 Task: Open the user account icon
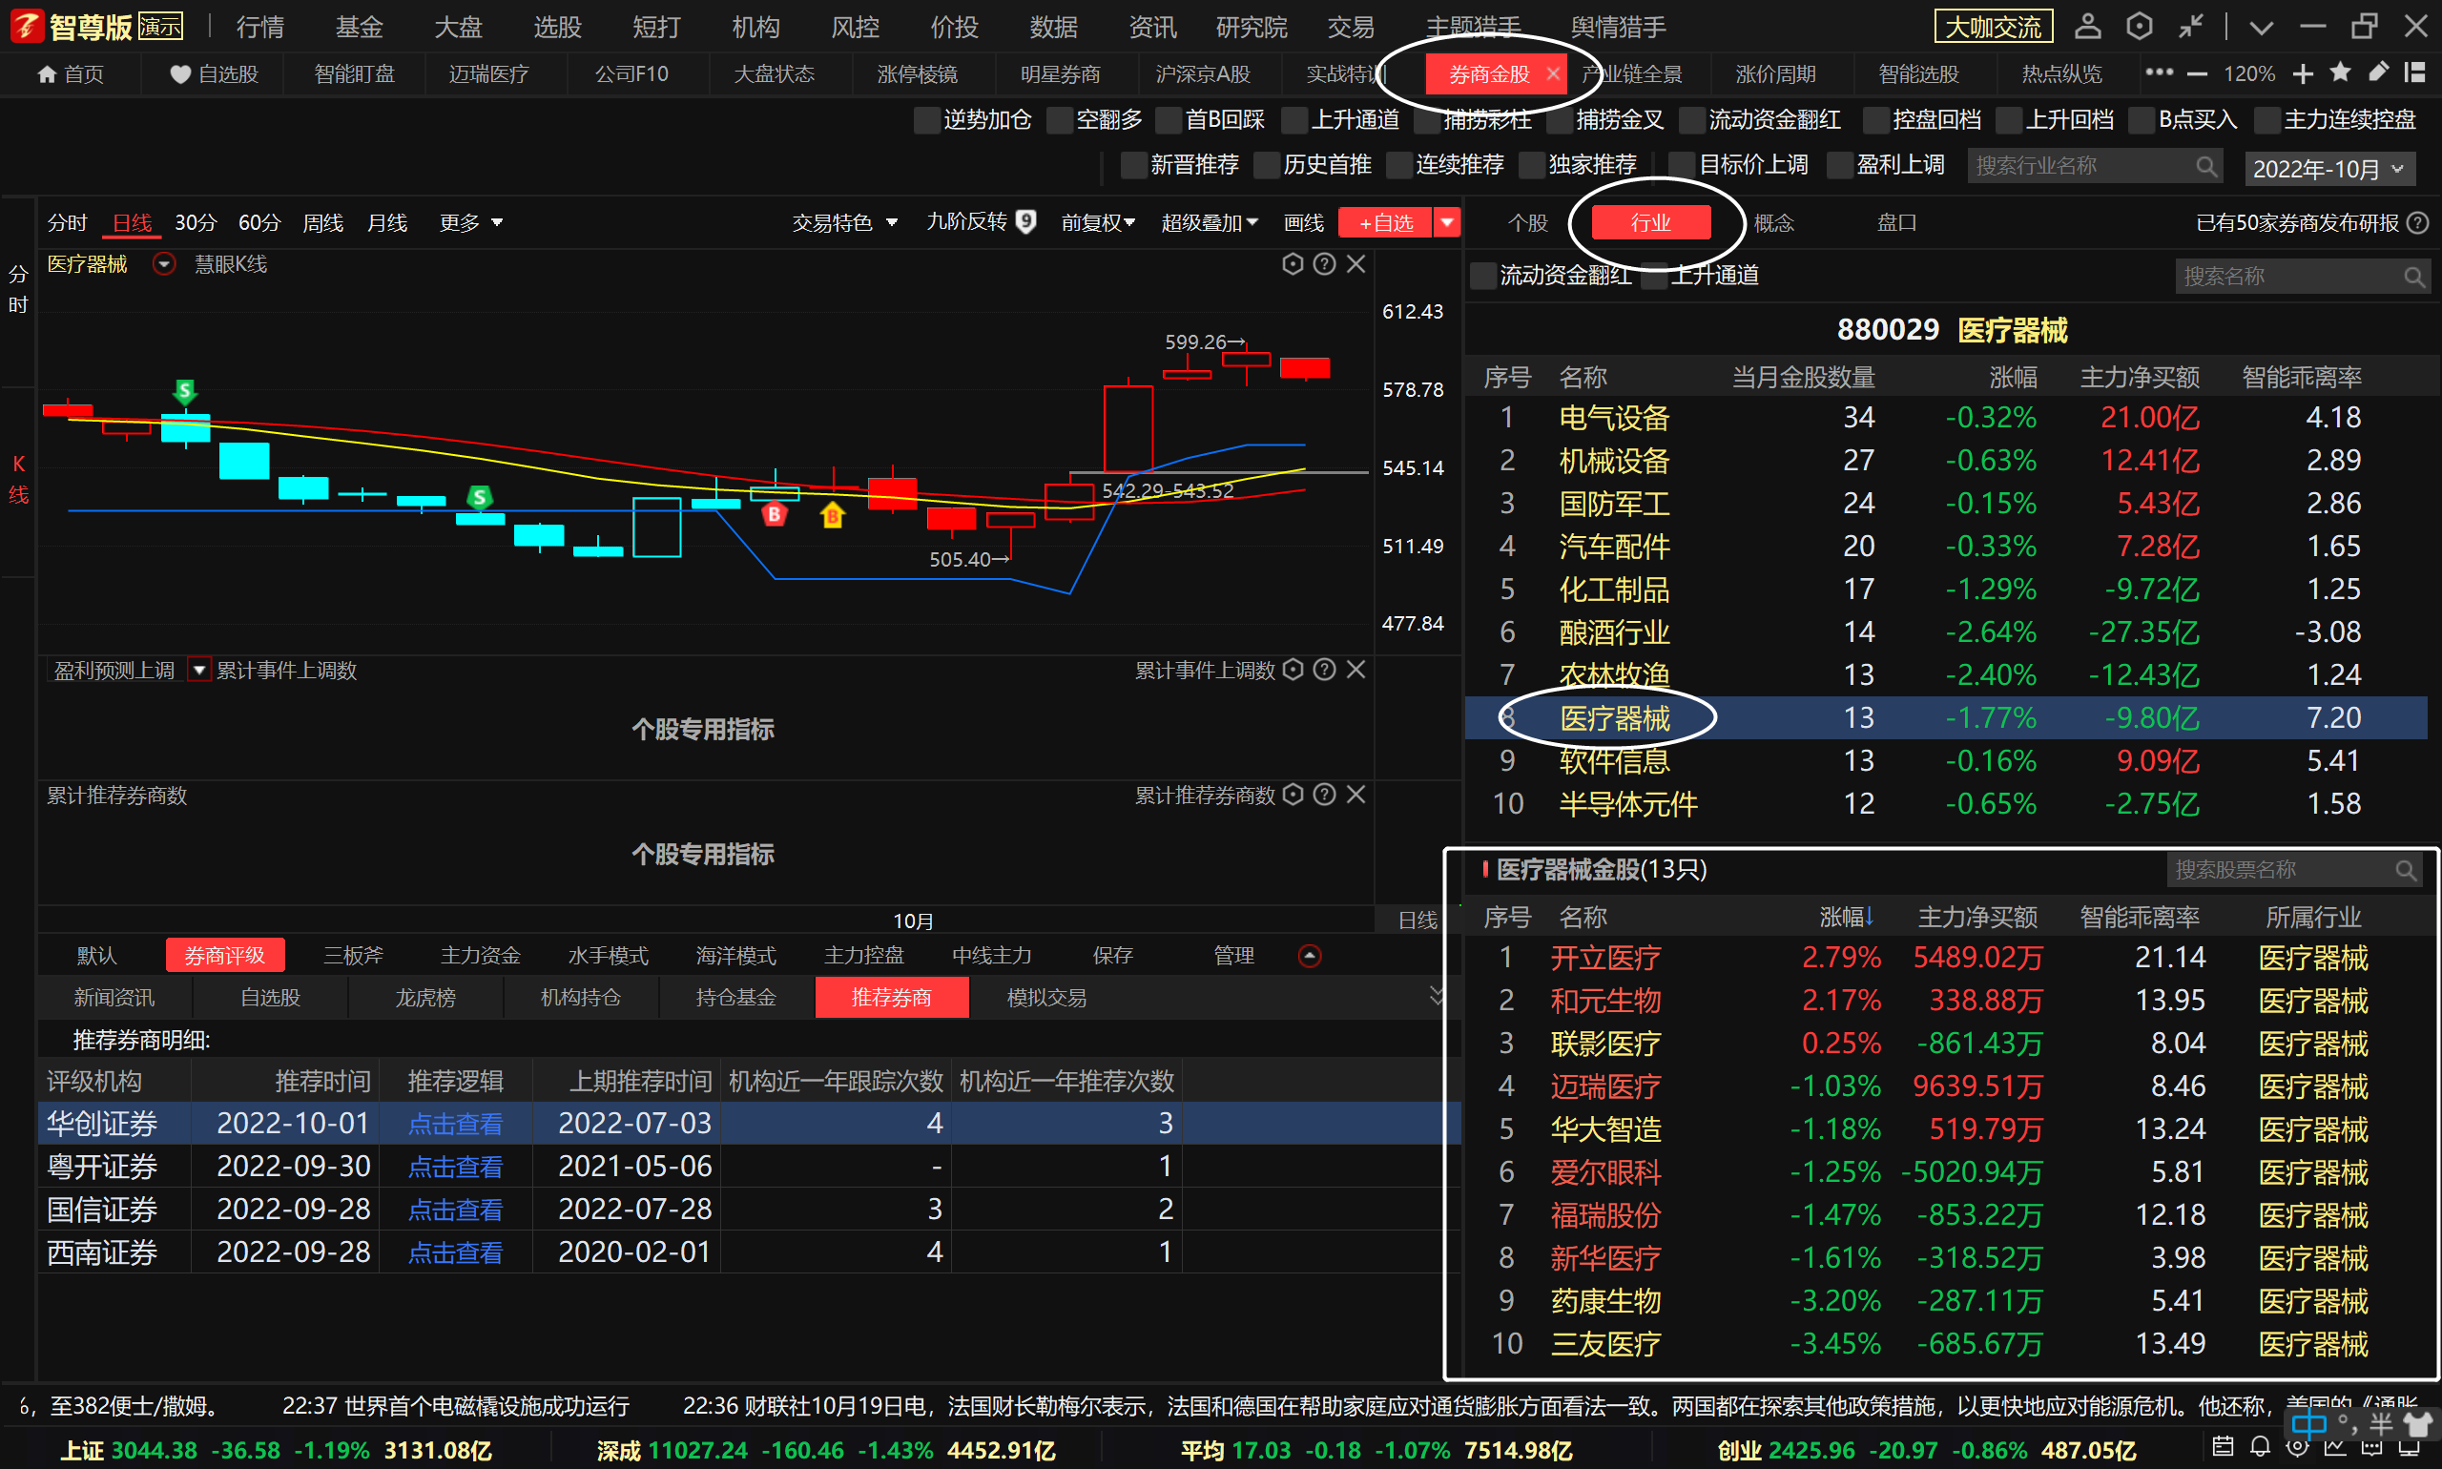coord(2088,27)
